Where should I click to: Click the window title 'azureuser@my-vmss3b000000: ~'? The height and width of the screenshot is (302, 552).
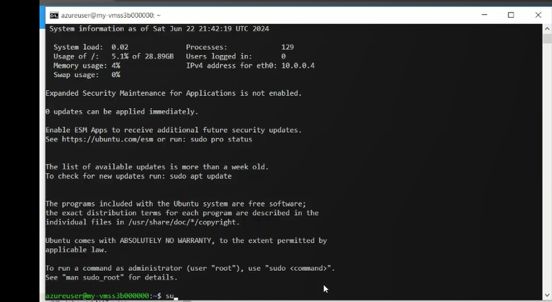coord(111,15)
